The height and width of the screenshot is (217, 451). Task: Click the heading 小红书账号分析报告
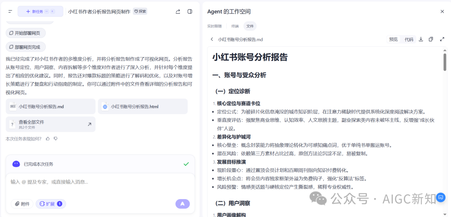point(250,57)
